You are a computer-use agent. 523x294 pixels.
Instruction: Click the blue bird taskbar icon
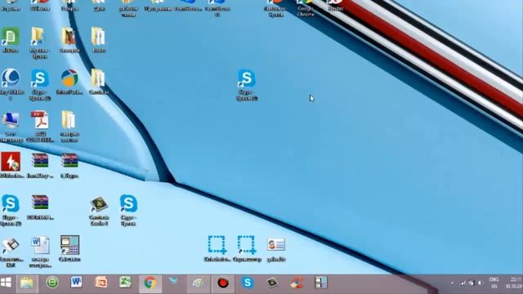(x=173, y=282)
